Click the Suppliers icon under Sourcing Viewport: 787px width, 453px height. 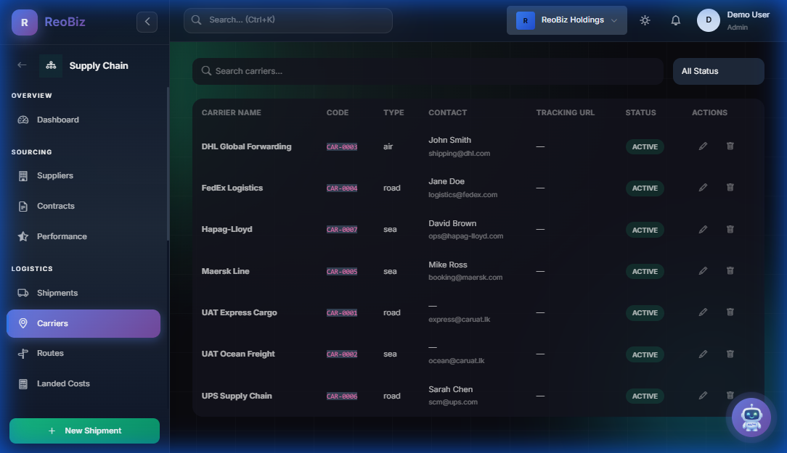[23, 175]
